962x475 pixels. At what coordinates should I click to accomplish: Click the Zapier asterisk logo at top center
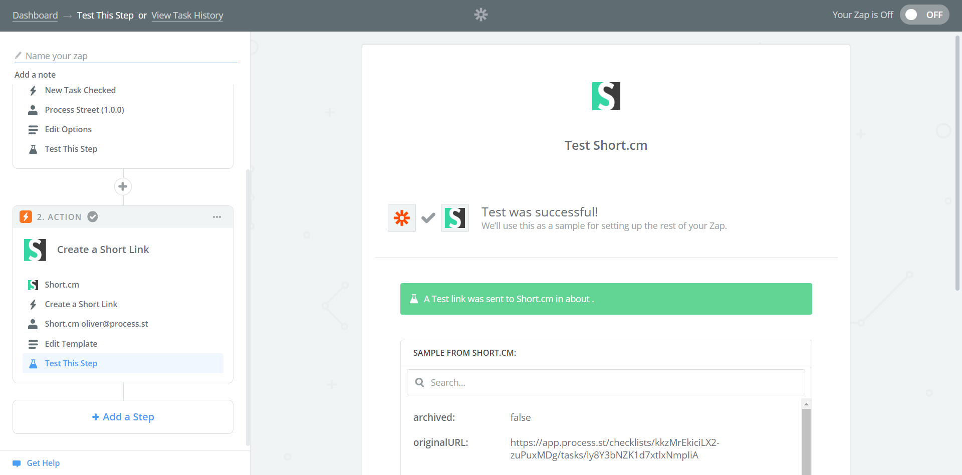(480, 15)
